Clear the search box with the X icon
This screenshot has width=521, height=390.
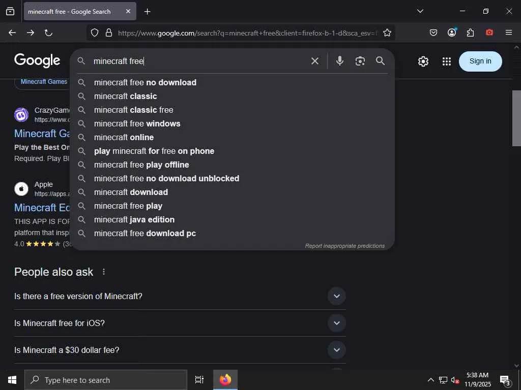(x=314, y=61)
